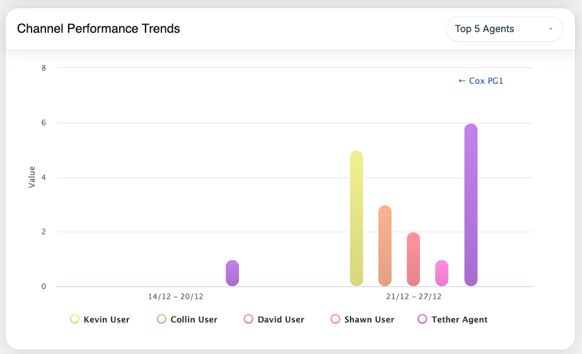This screenshot has height=354, width=582.
Task: Toggle David User series via legend label
Action: (x=281, y=319)
